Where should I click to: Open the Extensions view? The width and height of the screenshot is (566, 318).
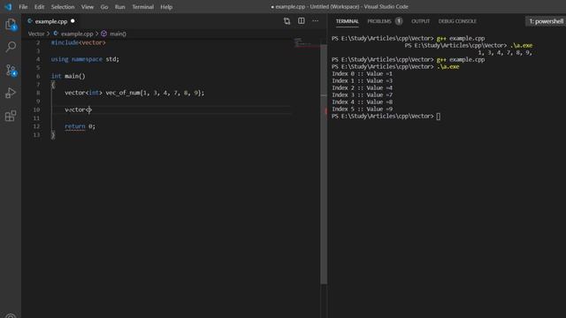coord(11,116)
